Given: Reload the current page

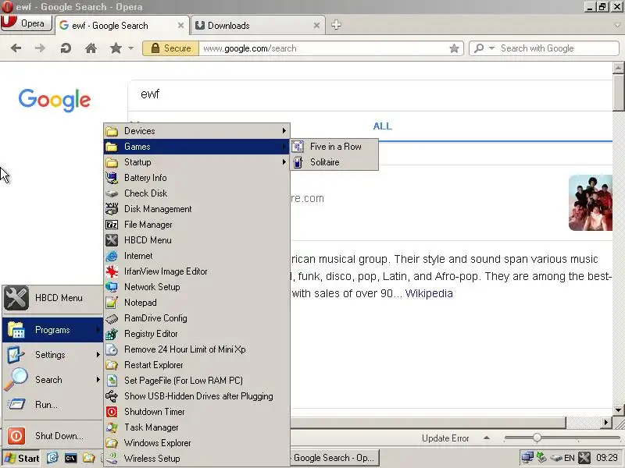Looking at the screenshot, I should 66,48.
